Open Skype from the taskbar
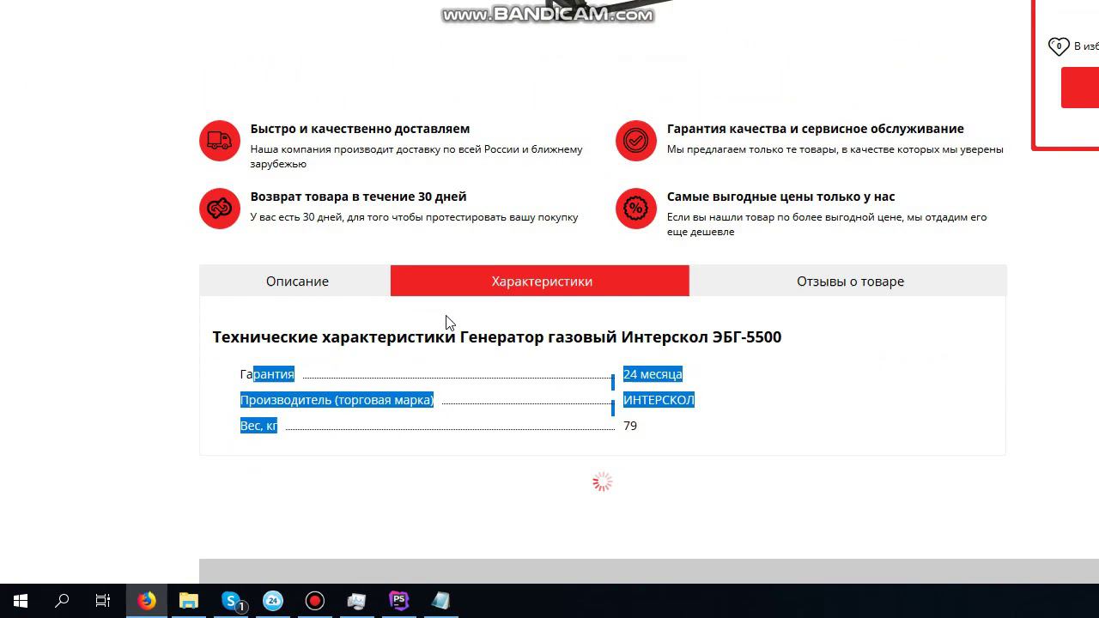The image size is (1099, 618). point(231,601)
